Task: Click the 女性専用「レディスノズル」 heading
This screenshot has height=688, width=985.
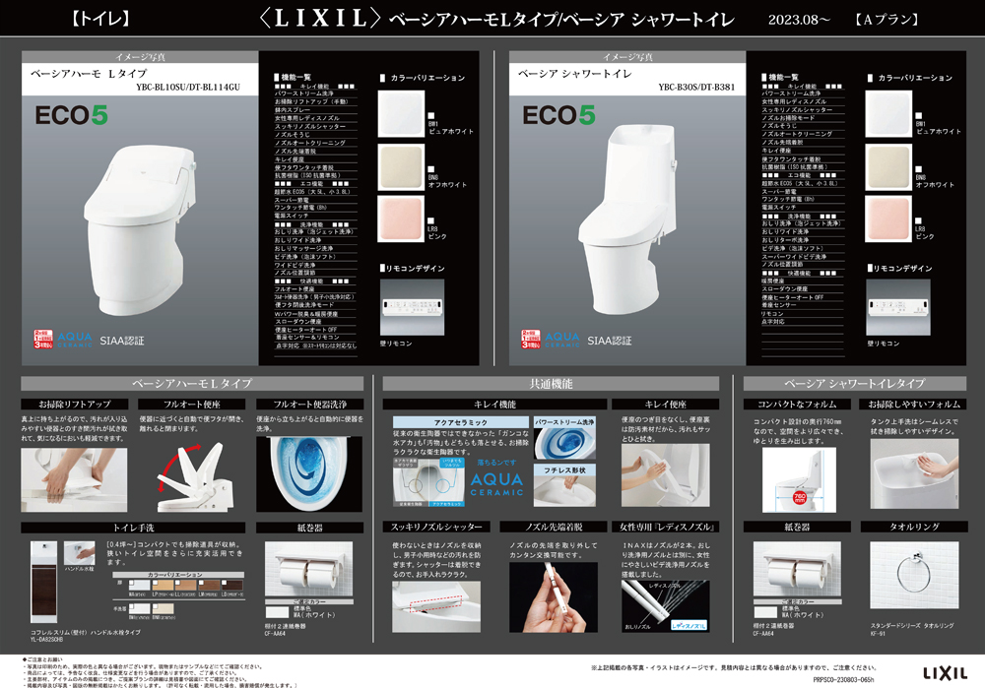Action: pyautogui.click(x=666, y=527)
